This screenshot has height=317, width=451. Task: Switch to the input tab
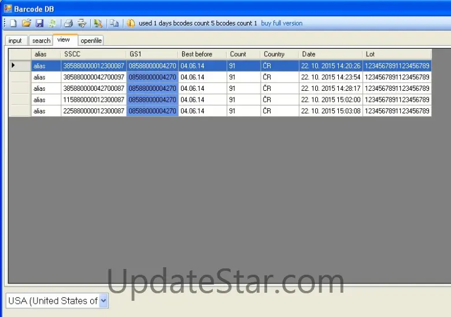coord(15,40)
